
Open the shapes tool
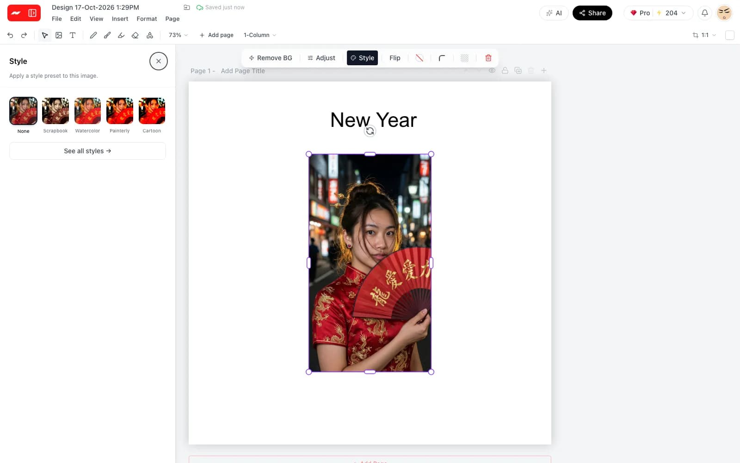tap(150, 35)
